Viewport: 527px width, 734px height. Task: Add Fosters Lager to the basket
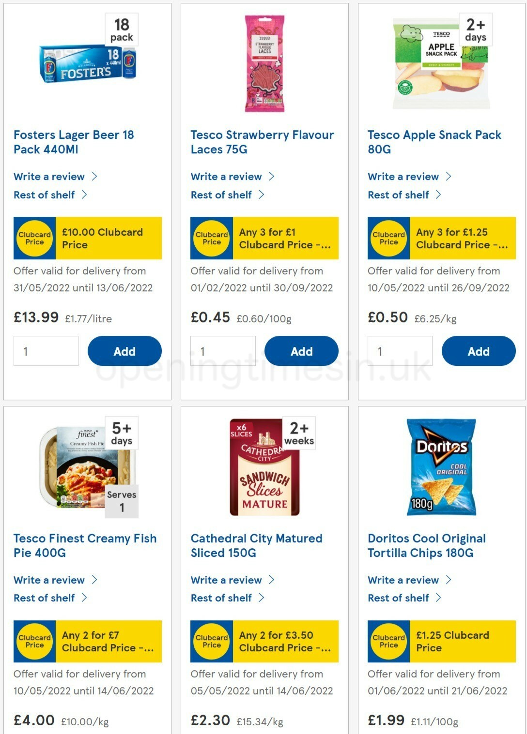point(124,351)
